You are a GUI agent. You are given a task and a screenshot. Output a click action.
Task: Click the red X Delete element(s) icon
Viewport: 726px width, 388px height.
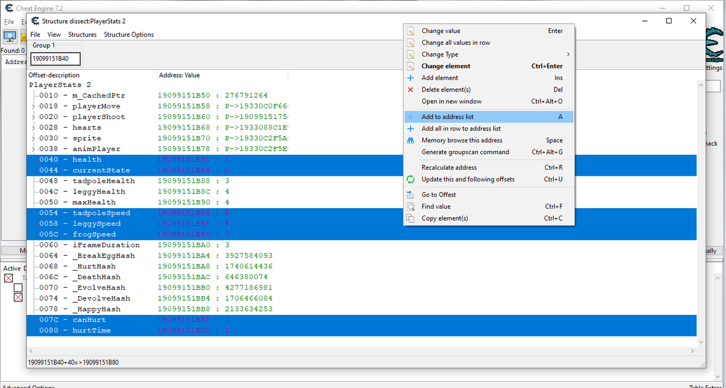coord(411,90)
